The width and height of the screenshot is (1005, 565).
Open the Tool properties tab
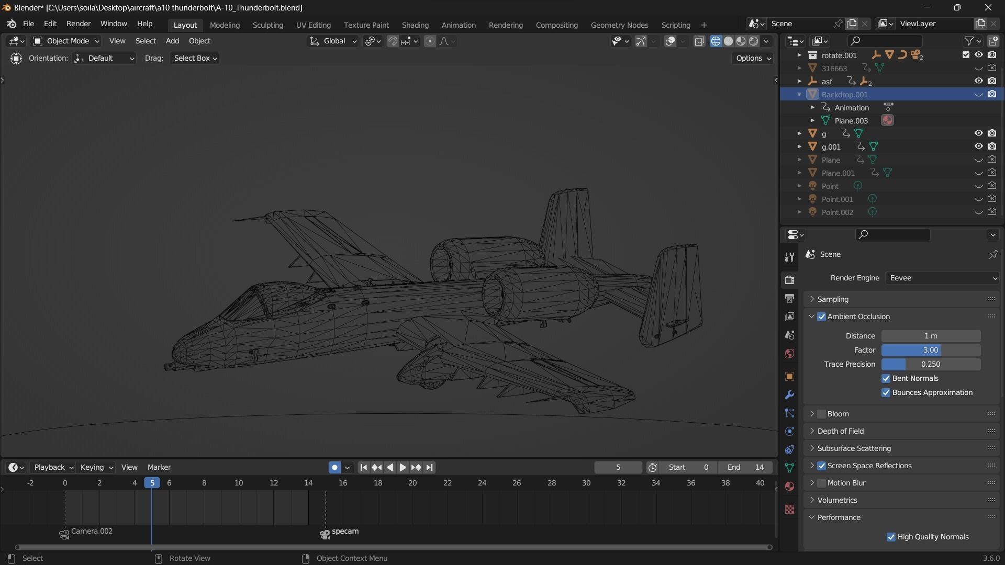coord(789,257)
